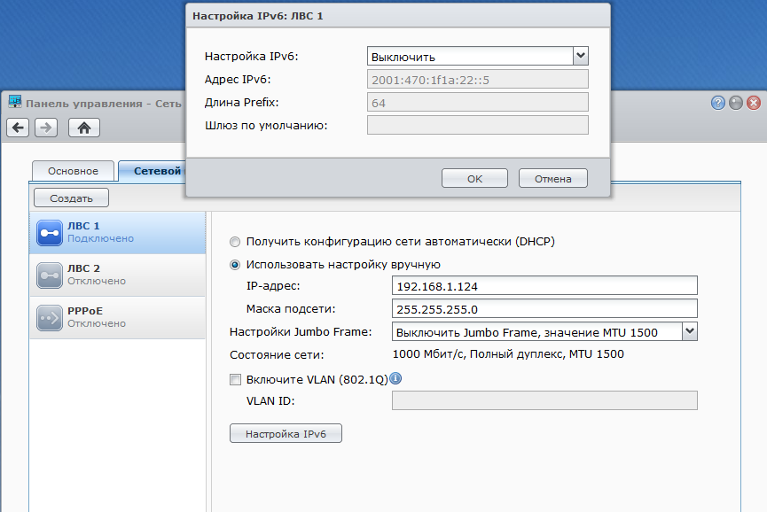Open the Настройка IPv6 dropdown
767x512 pixels.
pos(581,56)
